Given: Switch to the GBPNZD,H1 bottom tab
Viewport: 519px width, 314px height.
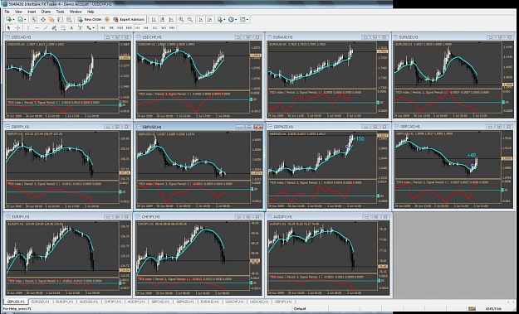Looking at the screenshot, I should coord(184,302).
